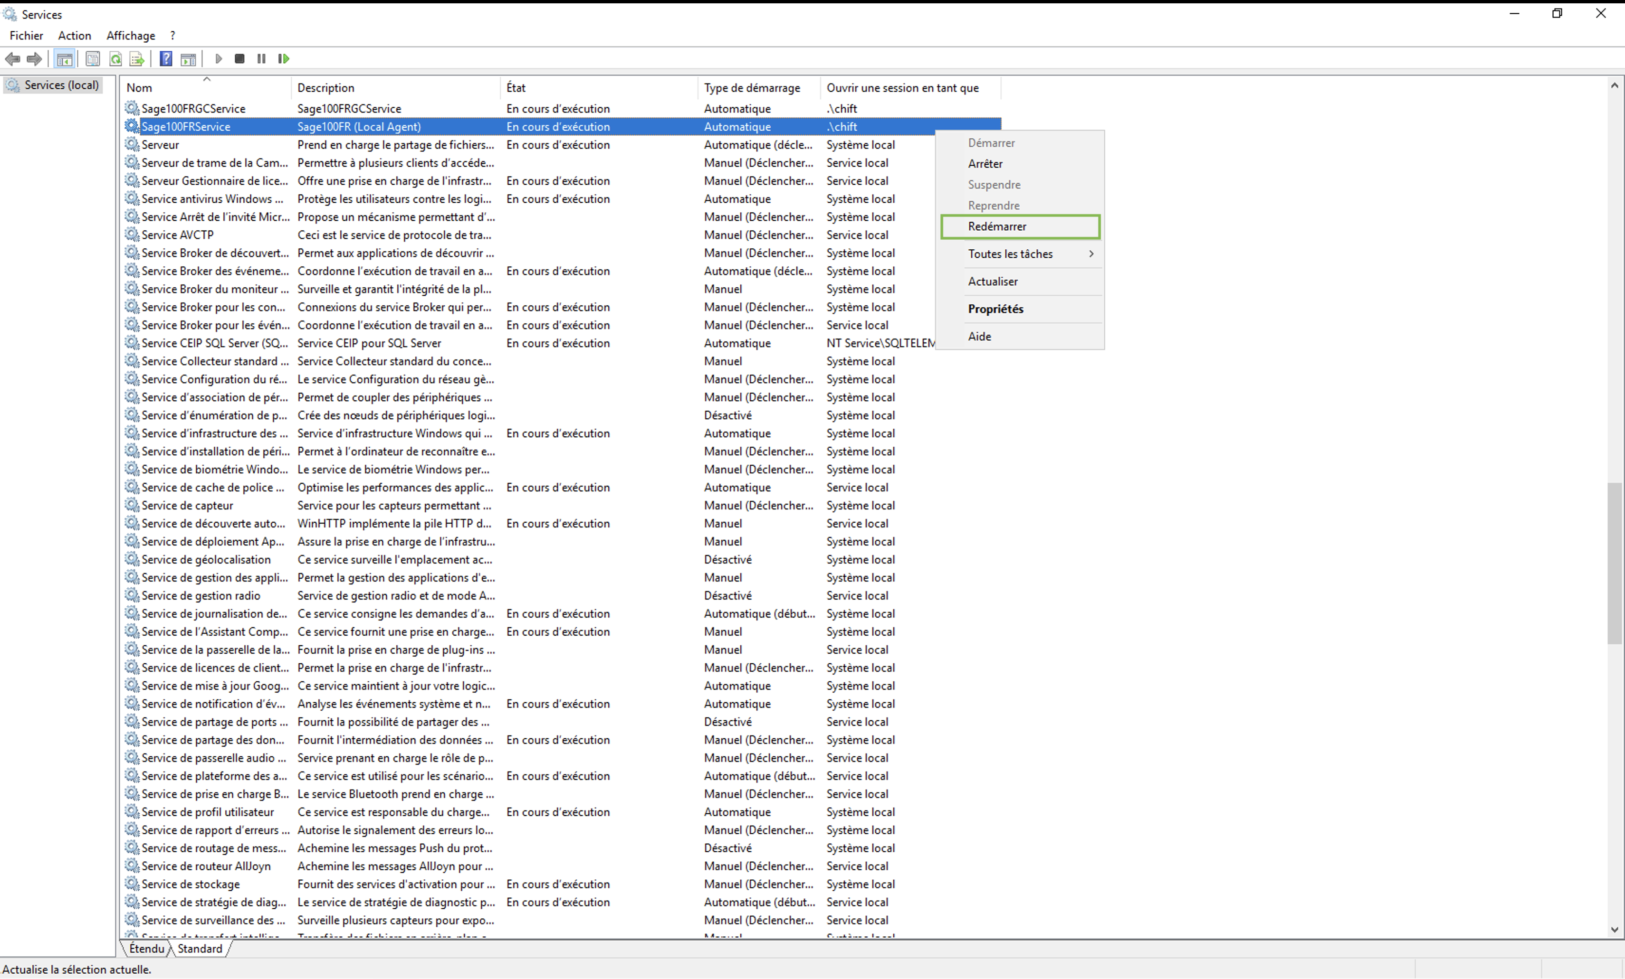
Task: Select Arrêter from the context menu
Action: (985, 163)
